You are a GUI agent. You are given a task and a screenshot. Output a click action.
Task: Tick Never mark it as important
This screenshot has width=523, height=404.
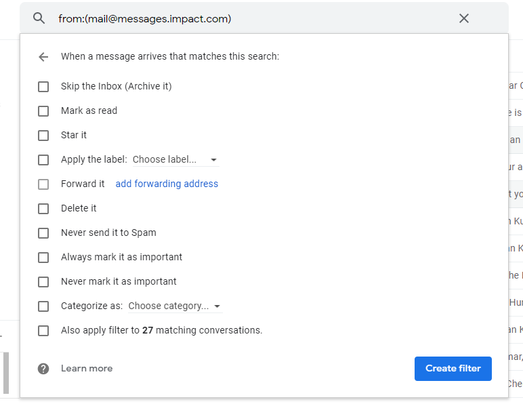click(43, 281)
